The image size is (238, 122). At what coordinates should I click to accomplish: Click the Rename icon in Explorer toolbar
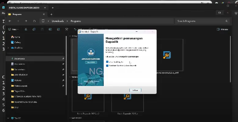coord(50,29)
